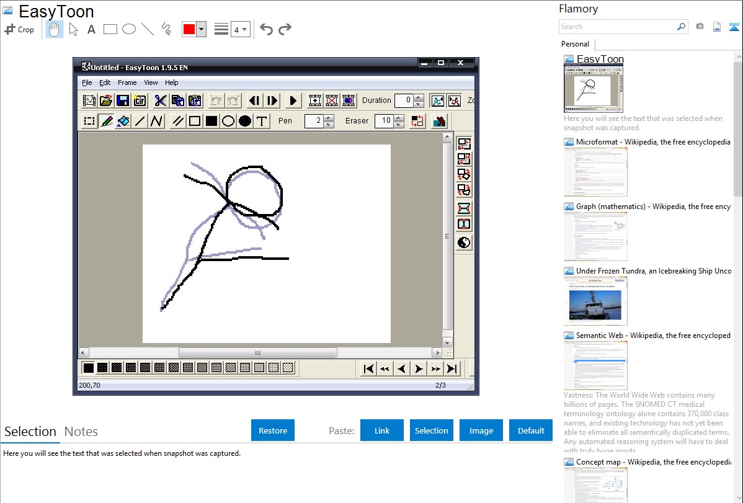Undo the last annotation
Viewport: 743px width, 503px height.
click(x=266, y=29)
